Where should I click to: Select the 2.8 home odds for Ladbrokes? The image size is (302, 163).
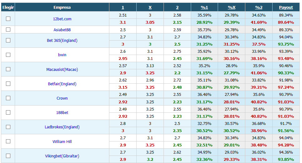[123, 123]
